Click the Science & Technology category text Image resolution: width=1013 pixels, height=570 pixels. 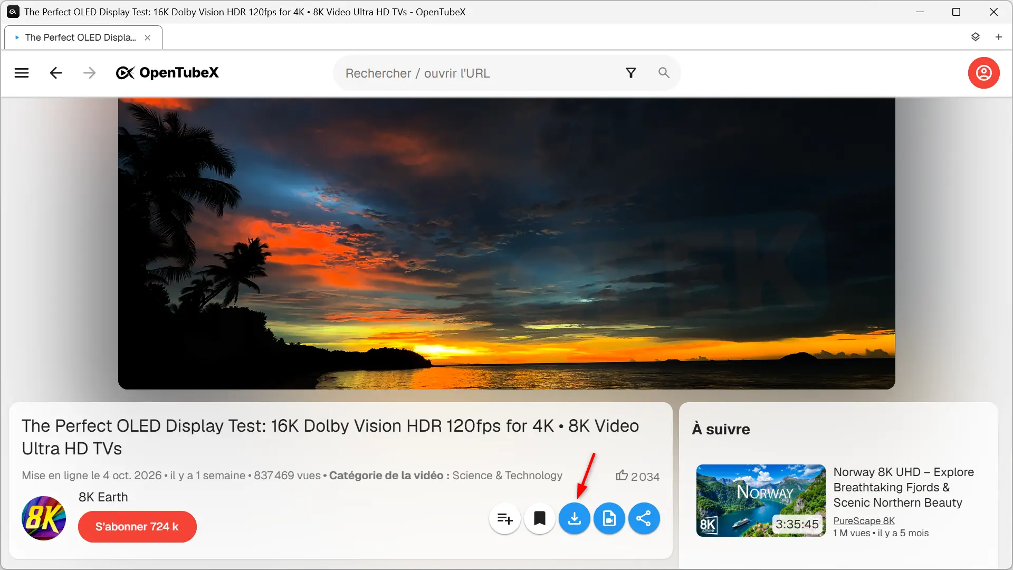(x=508, y=476)
